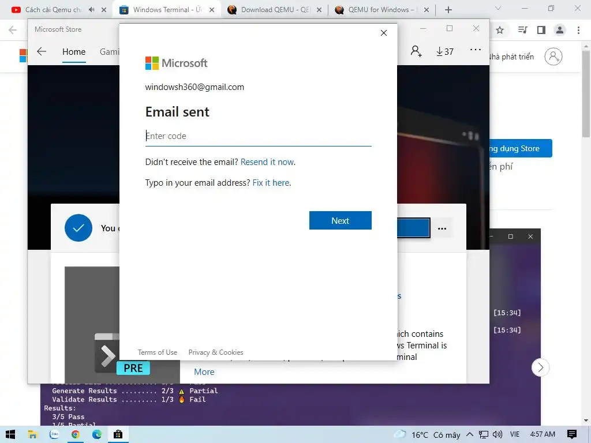Click browser back arrow
The width and height of the screenshot is (591, 443).
13,30
